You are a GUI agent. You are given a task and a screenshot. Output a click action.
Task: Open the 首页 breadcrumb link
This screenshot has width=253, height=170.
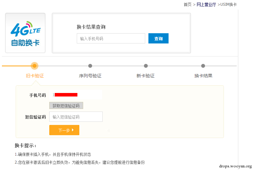tap(187, 4)
